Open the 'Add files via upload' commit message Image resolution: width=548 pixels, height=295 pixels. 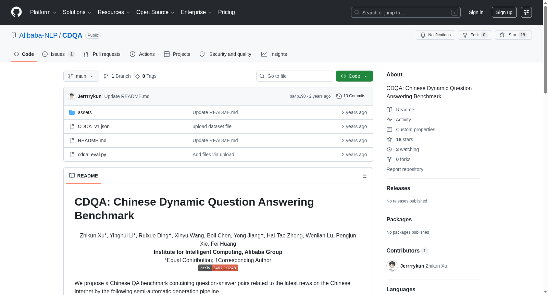point(213,155)
